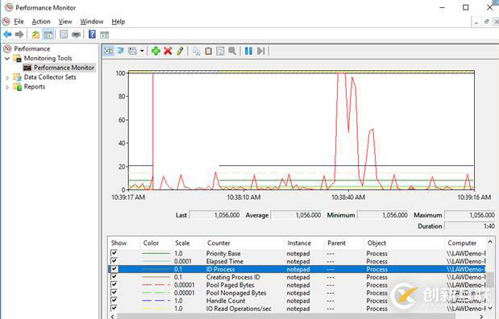This screenshot has width=499, height=319.
Task: Uncheck Show for Pool Nonpaged Bytes counter
Action: [x=114, y=292]
